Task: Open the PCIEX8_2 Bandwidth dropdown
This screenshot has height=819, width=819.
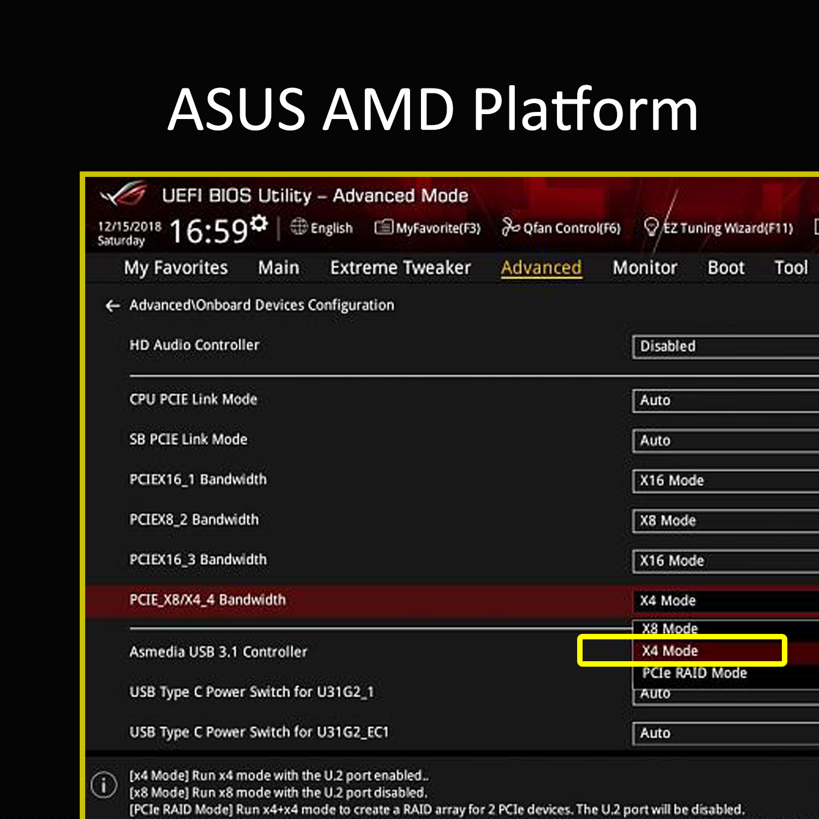Action: click(726, 521)
